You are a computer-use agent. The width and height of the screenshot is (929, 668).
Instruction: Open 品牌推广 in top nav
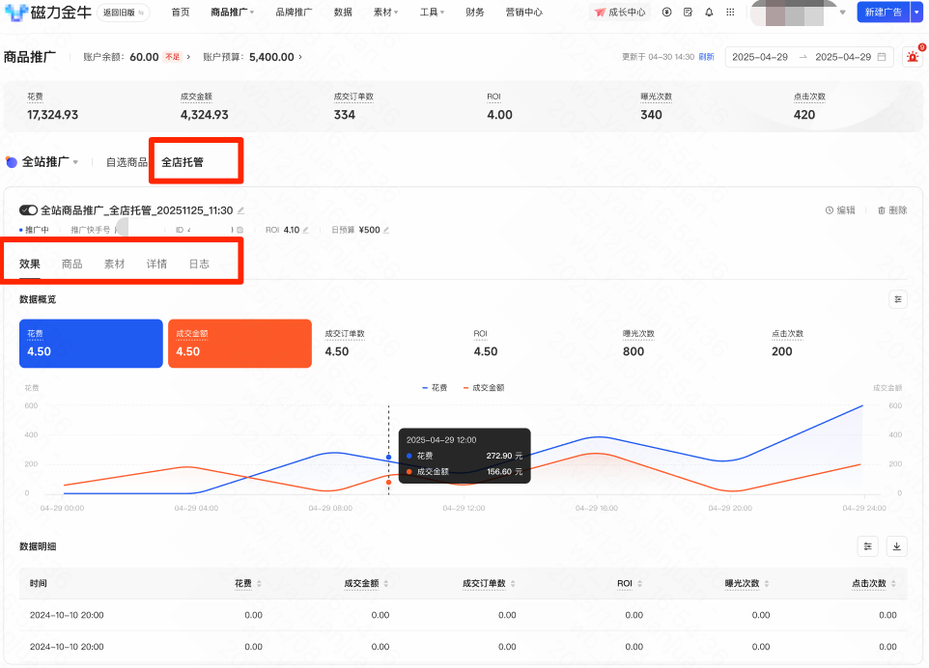point(294,12)
